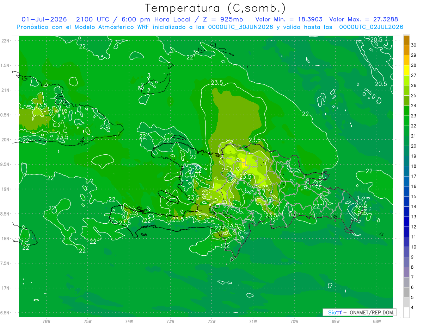423x326 pixels.
Task: Click the "71W" longitude axis label
Action: [253, 321]
